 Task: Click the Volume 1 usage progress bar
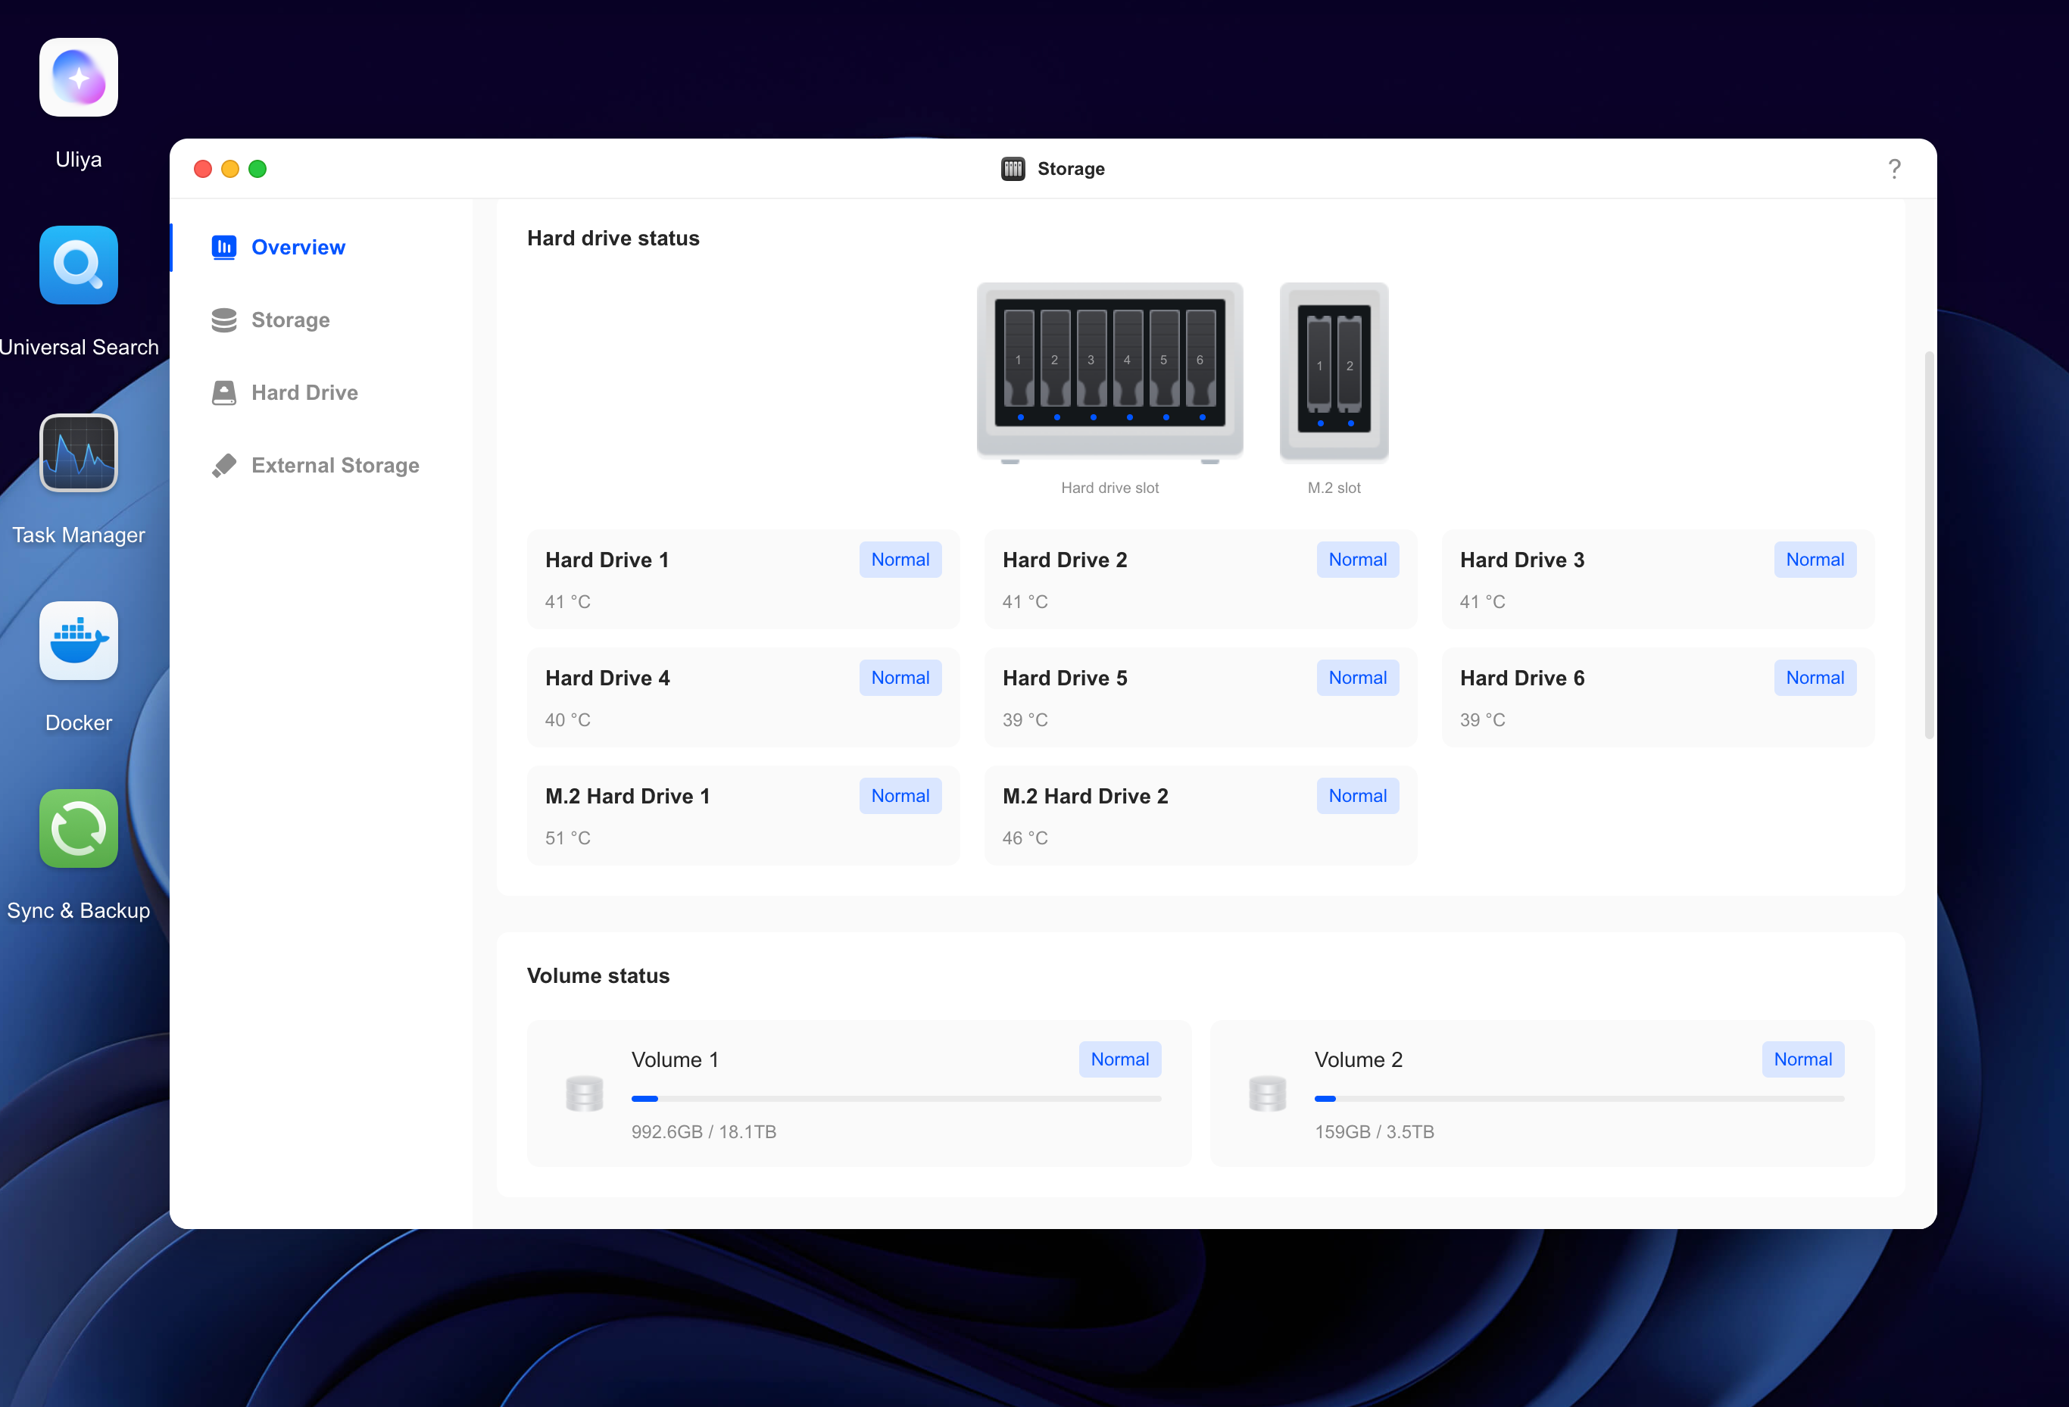(x=897, y=1099)
